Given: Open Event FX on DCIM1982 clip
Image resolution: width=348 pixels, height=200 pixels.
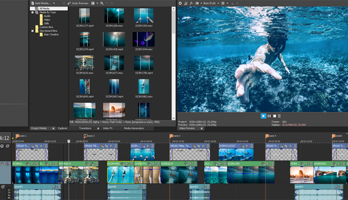Looking at the screenshot, I should (x=127, y=164).
